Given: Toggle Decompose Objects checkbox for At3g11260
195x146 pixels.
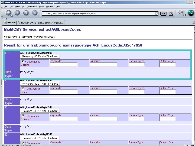Looking at the screenshot, I should pyautogui.click(x=23, y=143).
